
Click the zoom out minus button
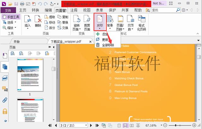coord(165,125)
